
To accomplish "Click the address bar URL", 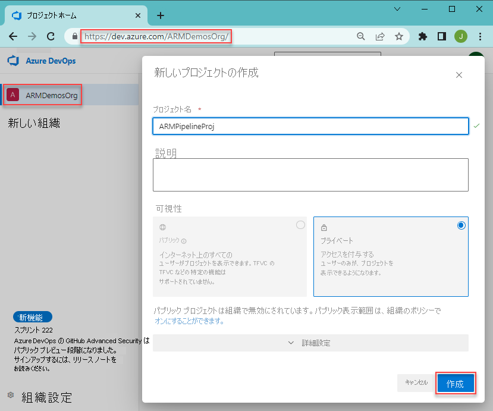I will [156, 36].
